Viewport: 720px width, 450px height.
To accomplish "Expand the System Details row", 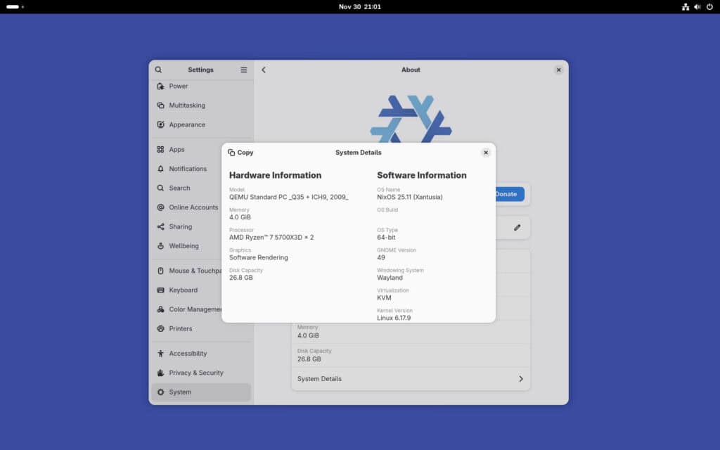I will click(x=410, y=378).
